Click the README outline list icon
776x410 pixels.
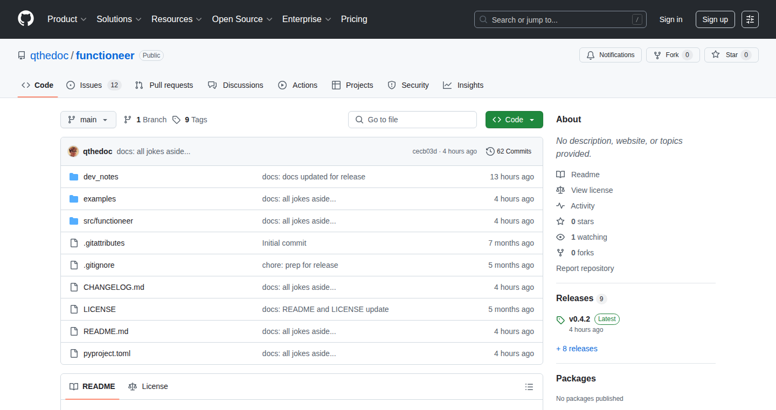coord(529,387)
